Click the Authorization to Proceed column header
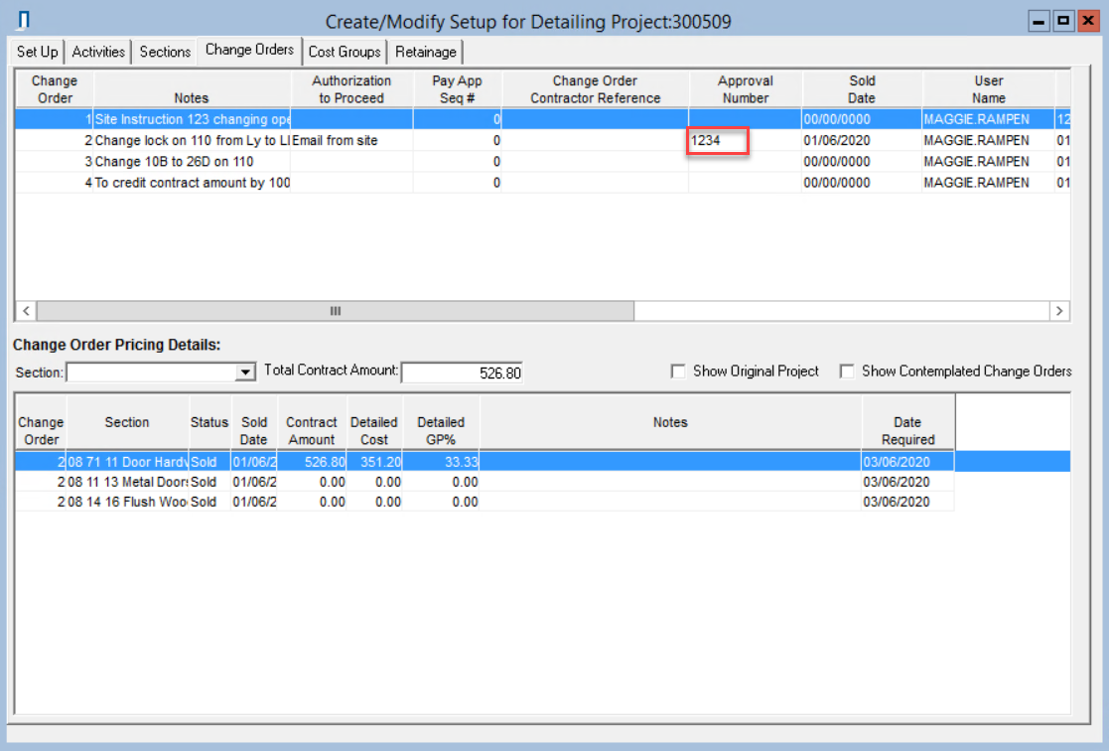The image size is (1109, 751). click(351, 89)
